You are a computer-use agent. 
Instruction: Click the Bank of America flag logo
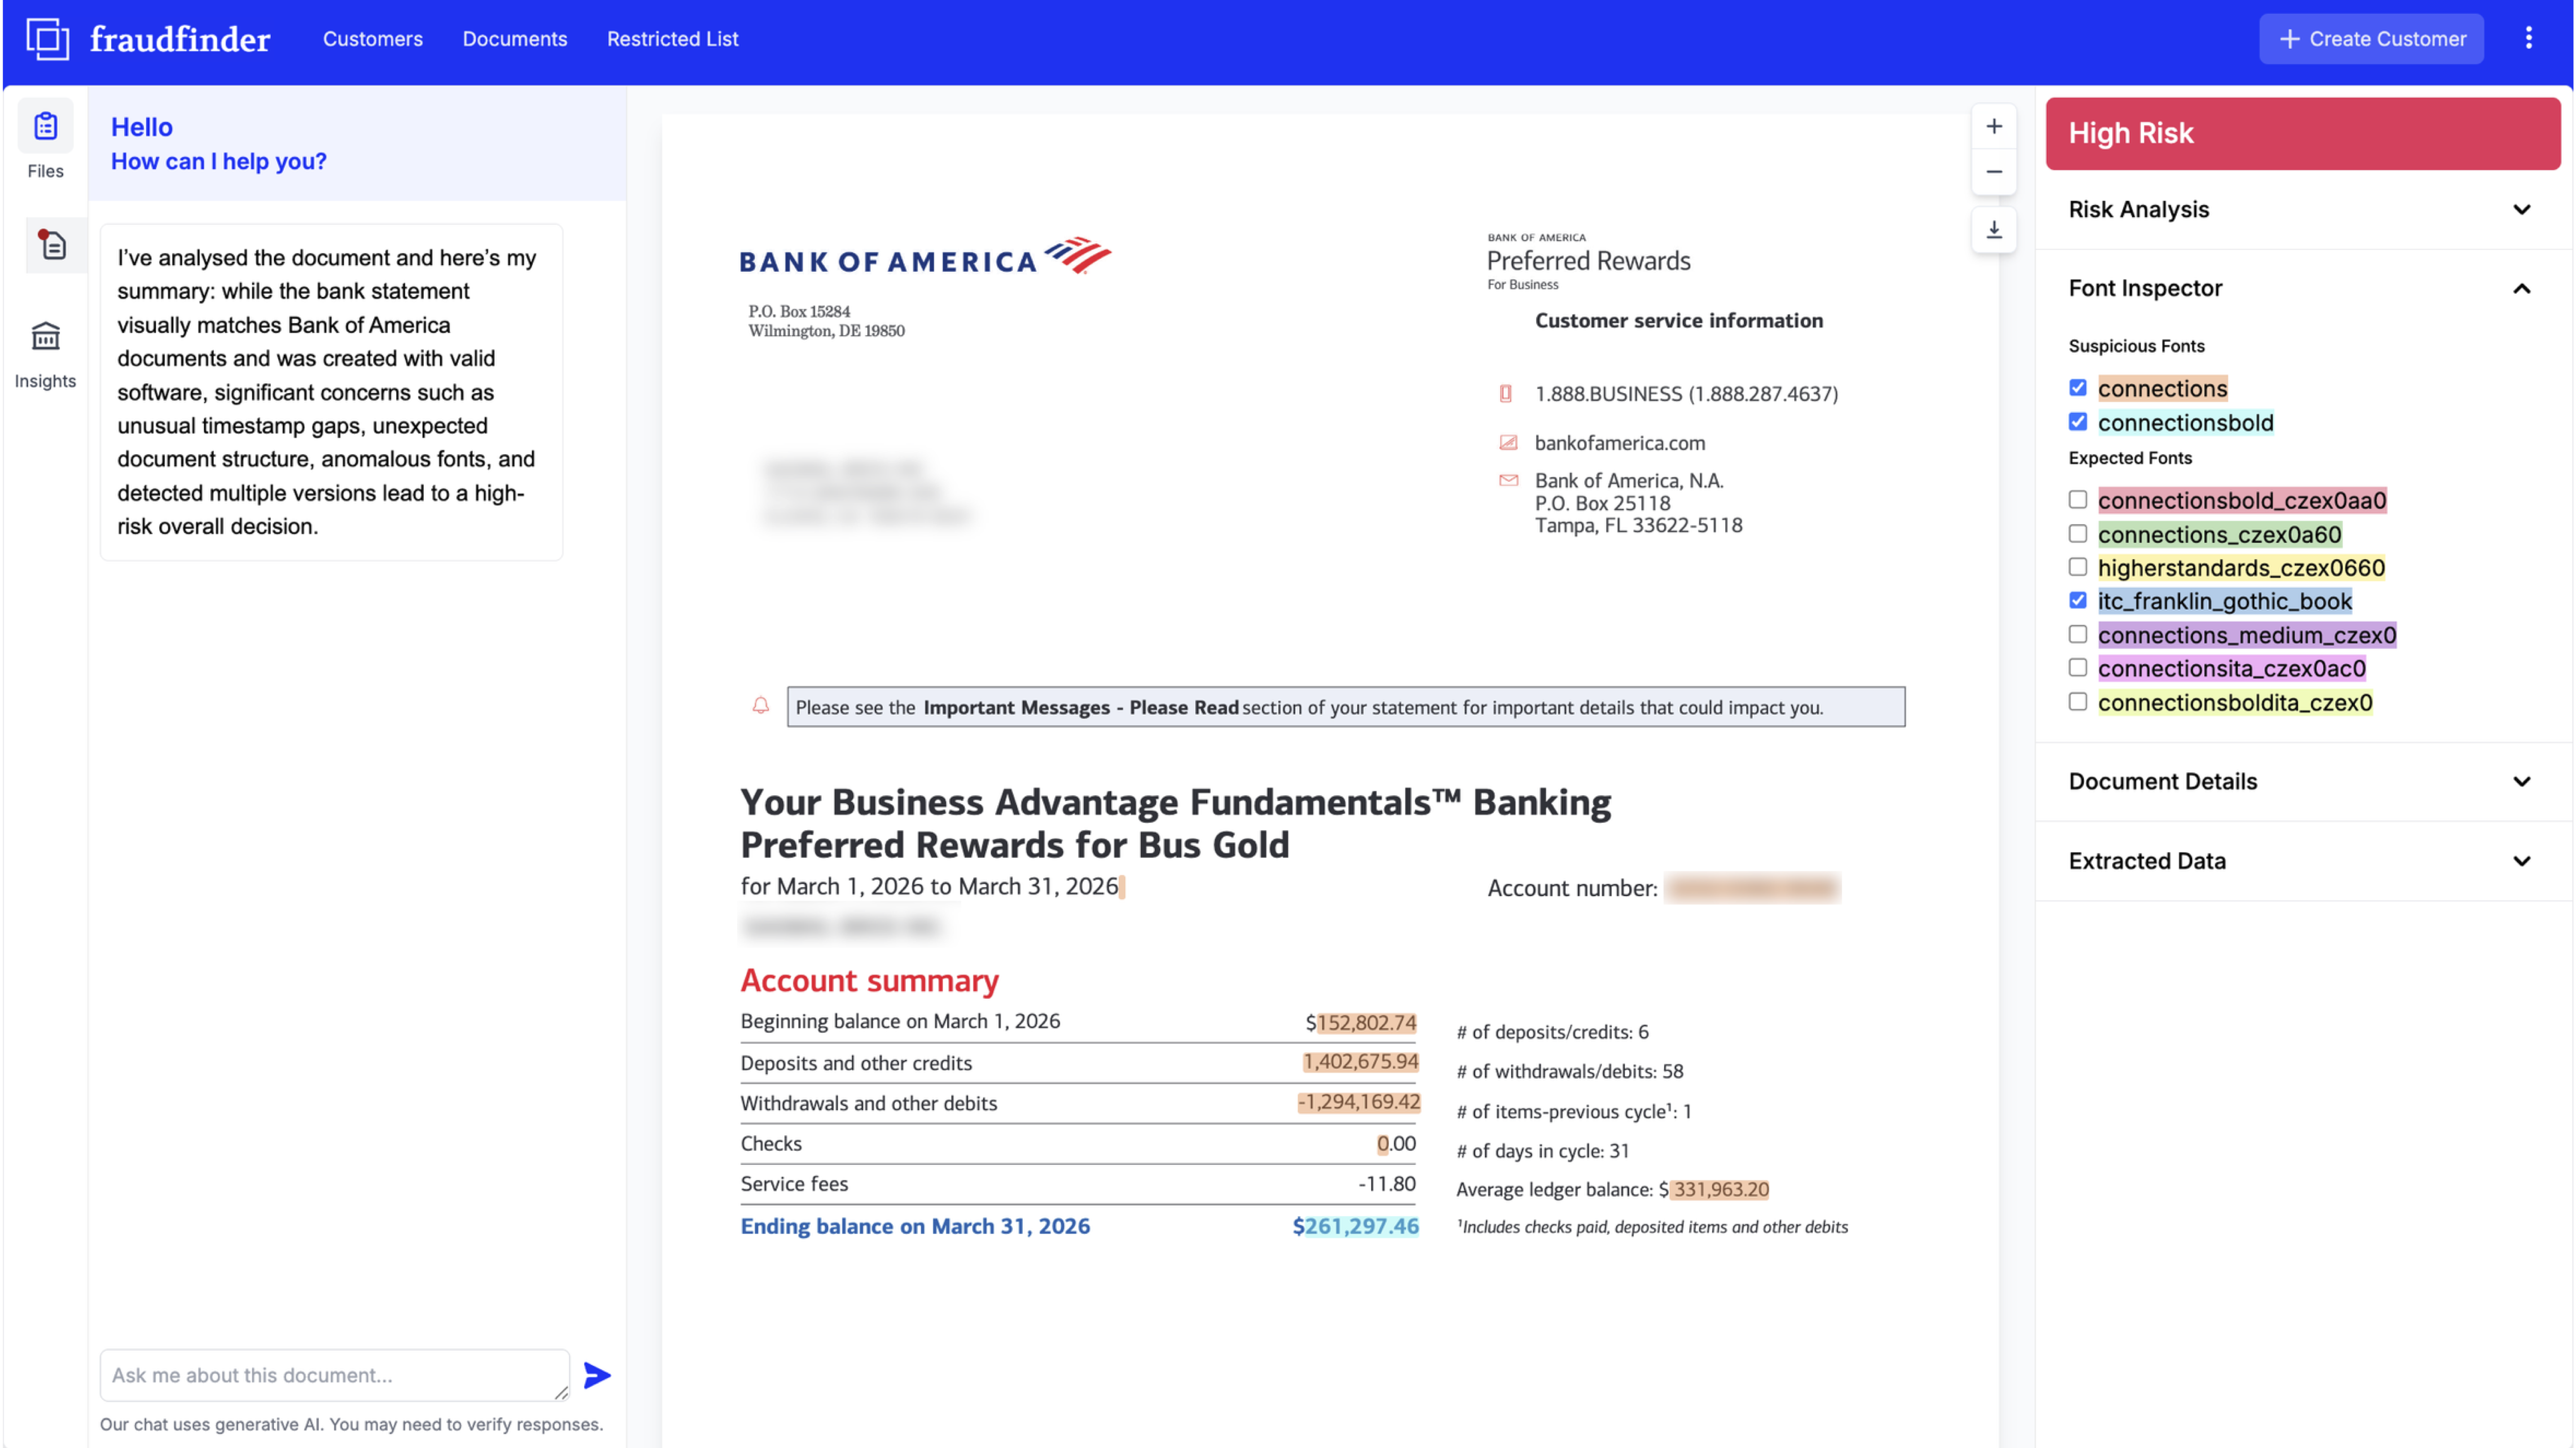[x=1078, y=255]
